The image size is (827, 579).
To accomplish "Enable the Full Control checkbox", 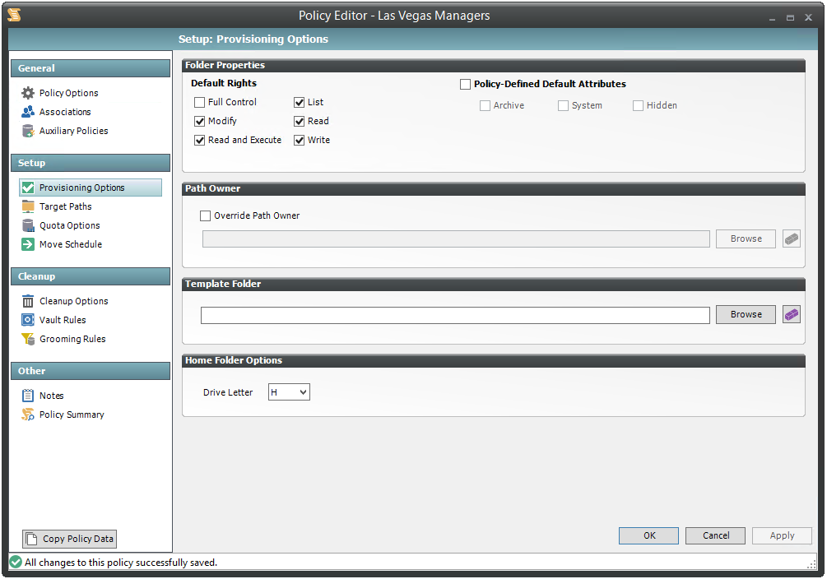I will pyautogui.click(x=199, y=102).
